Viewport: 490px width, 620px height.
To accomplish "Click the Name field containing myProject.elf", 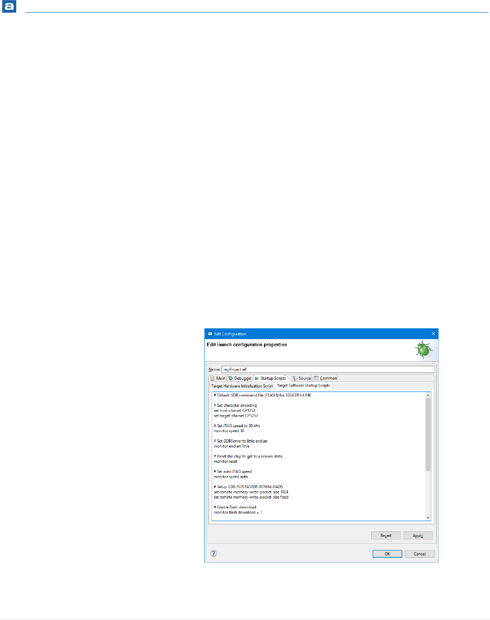I will (328, 369).
